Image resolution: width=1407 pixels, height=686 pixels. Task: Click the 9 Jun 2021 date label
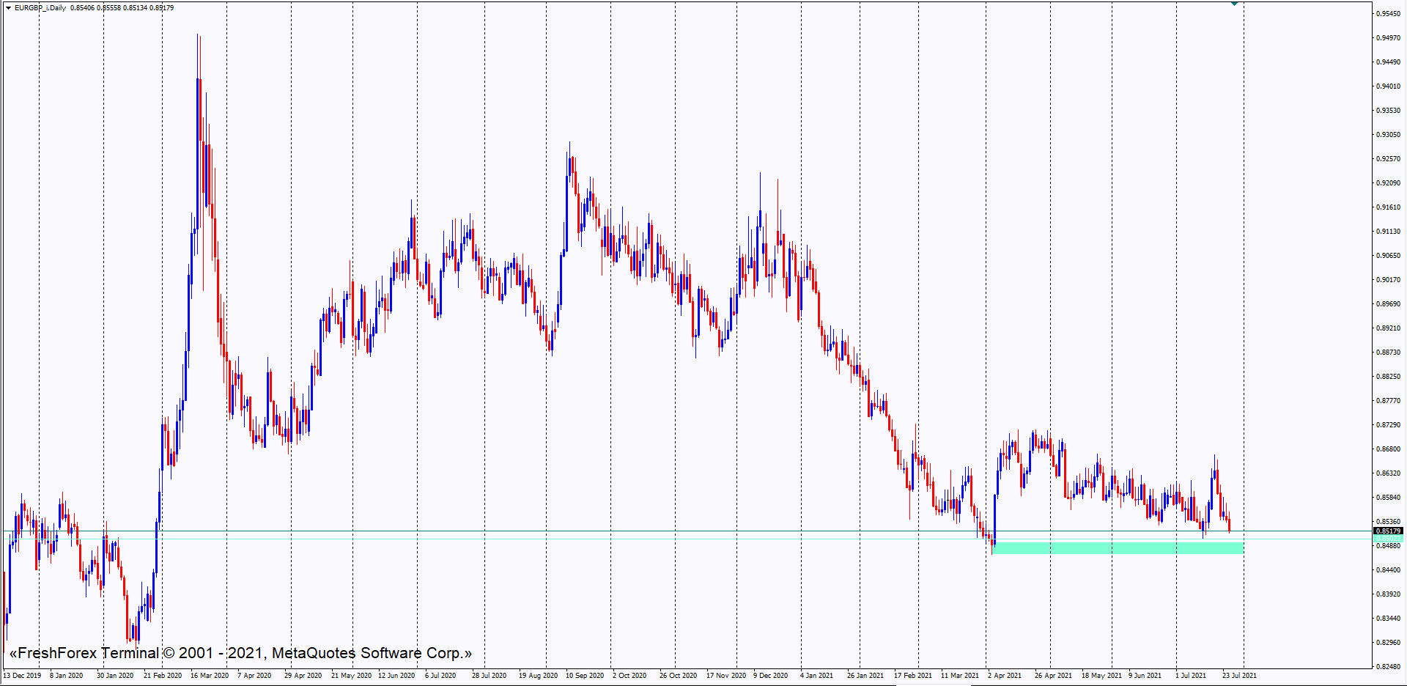1145,676
